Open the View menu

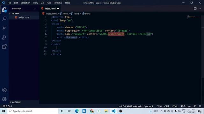[x=35, y=3]
